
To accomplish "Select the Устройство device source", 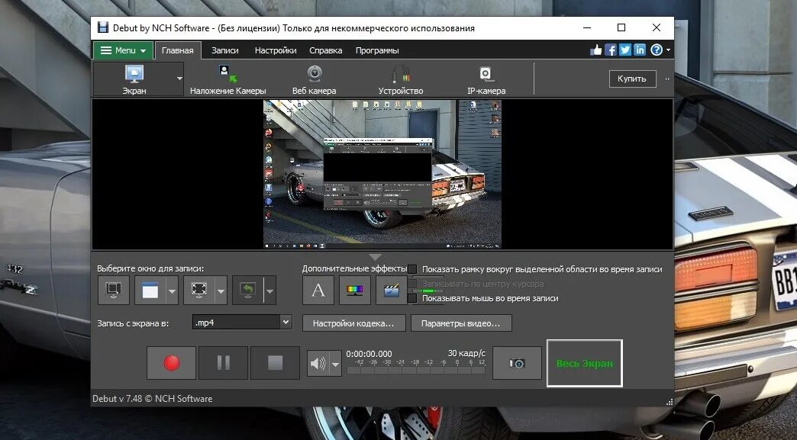I will 401,79.
